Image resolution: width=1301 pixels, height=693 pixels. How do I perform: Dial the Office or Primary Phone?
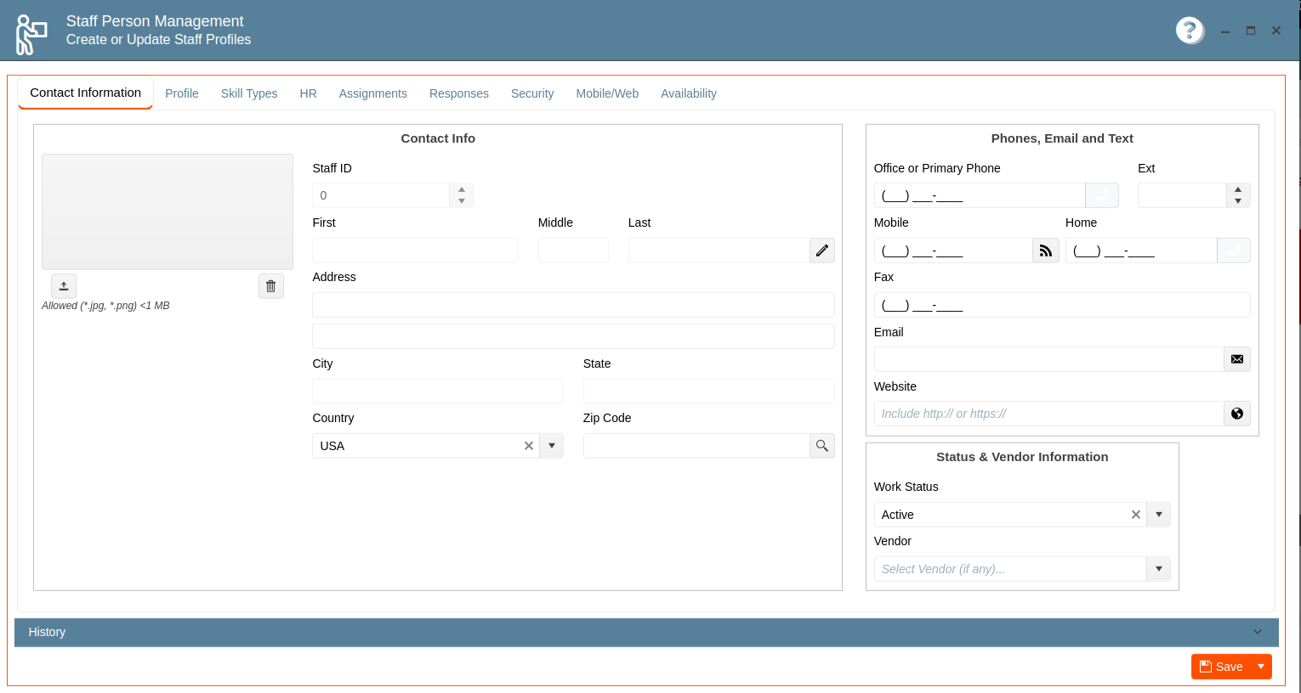pos(1101,194)
